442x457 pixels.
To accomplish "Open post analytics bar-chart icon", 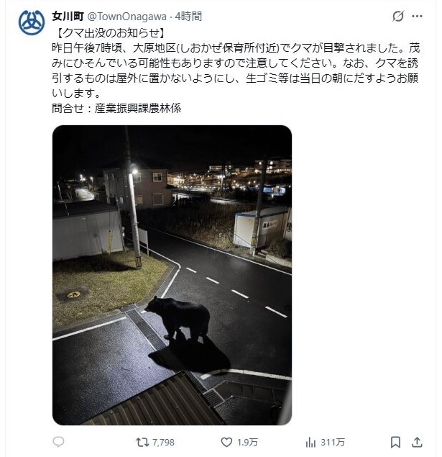I will click(x=310, y=443).
